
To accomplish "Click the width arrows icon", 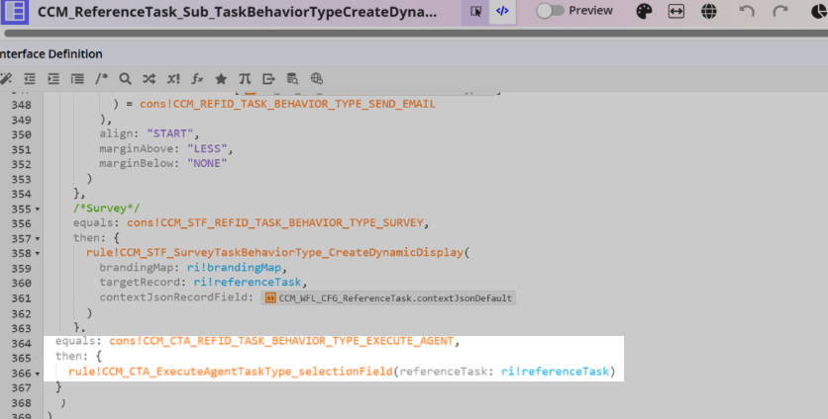I will tap(675, 11).
